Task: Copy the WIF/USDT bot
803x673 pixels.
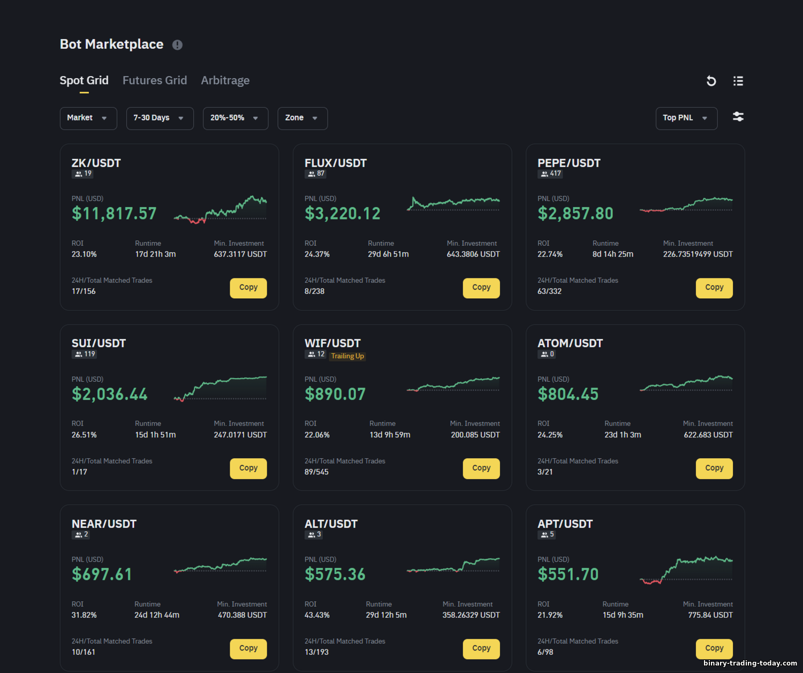Action: coord(481,468)
